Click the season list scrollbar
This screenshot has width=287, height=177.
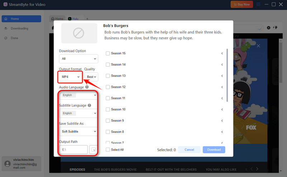(x=227, y=75)
